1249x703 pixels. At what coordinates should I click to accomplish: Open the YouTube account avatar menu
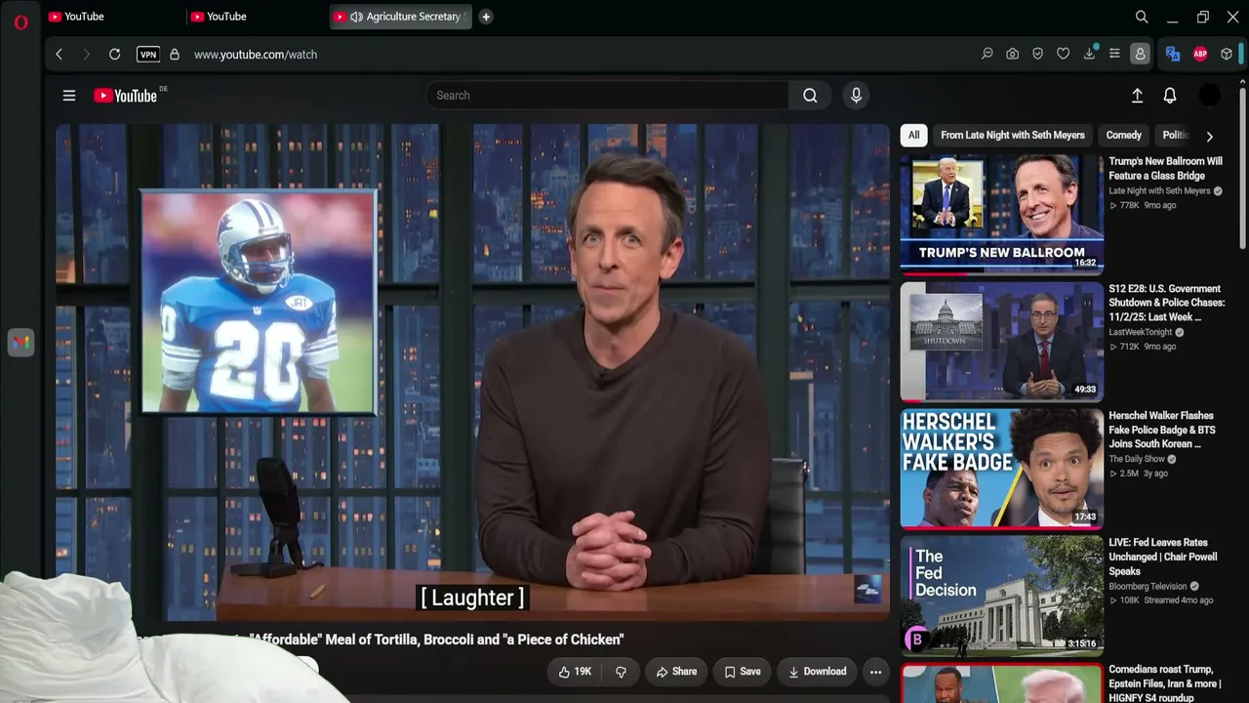pos(1209,96)
